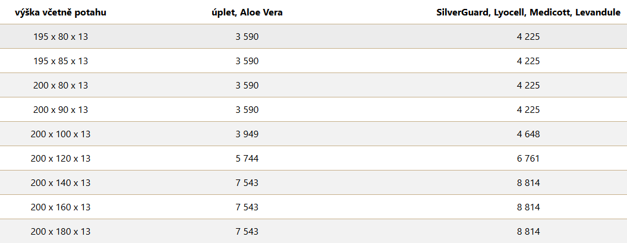Image resolution: width=627 pixels, height=243 pixels.
Task: Select the 'úplet, Aloe Vera' column header
Action: coord(247,12)
